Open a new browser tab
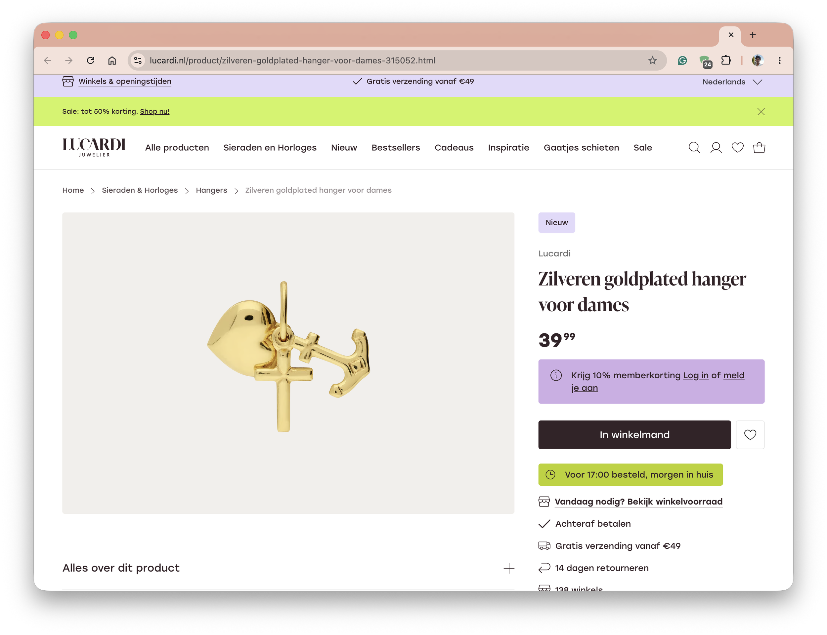 pos(752,35)
